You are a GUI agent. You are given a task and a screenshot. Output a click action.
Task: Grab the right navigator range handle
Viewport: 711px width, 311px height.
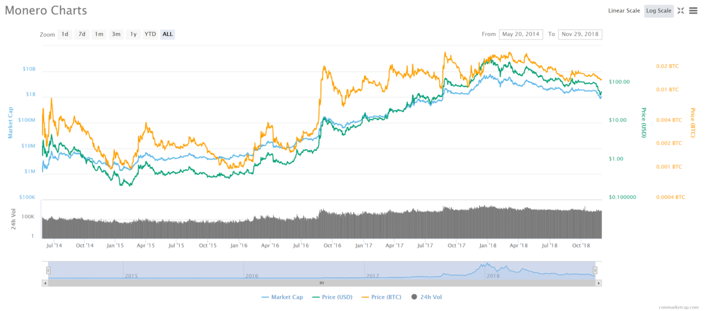coord(596,271)
